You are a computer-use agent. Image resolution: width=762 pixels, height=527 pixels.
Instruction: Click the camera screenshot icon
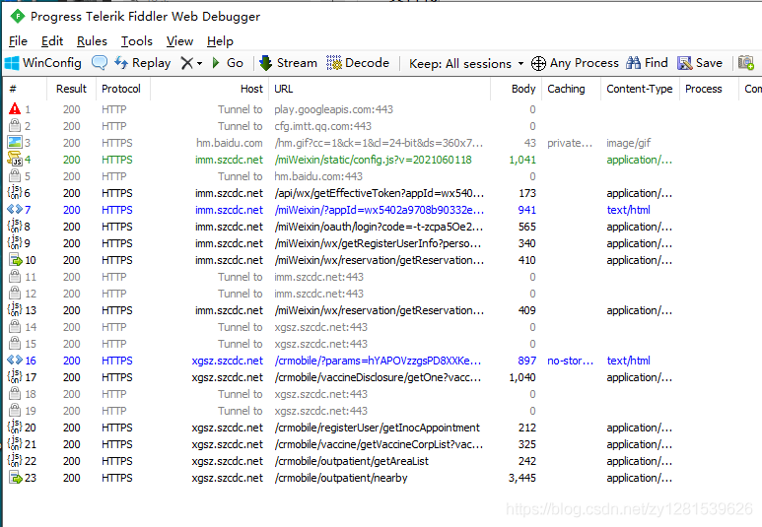coord(746,63)
